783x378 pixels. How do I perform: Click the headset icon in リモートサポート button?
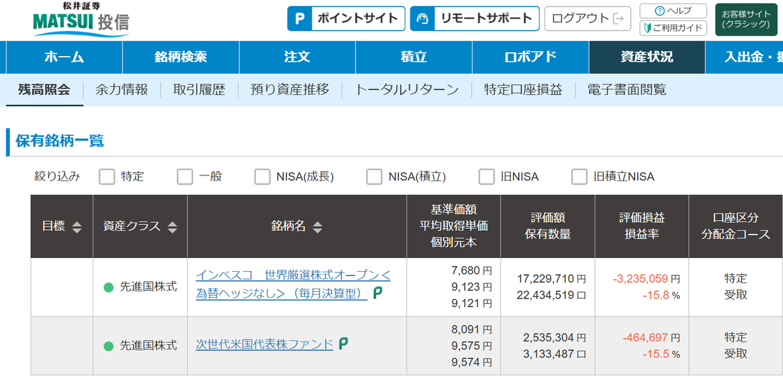(422, 18)
